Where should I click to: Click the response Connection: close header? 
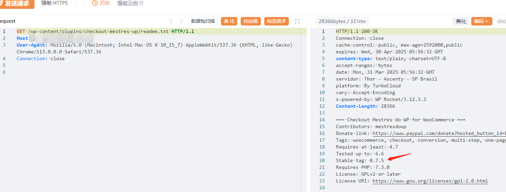coord(360,38)
